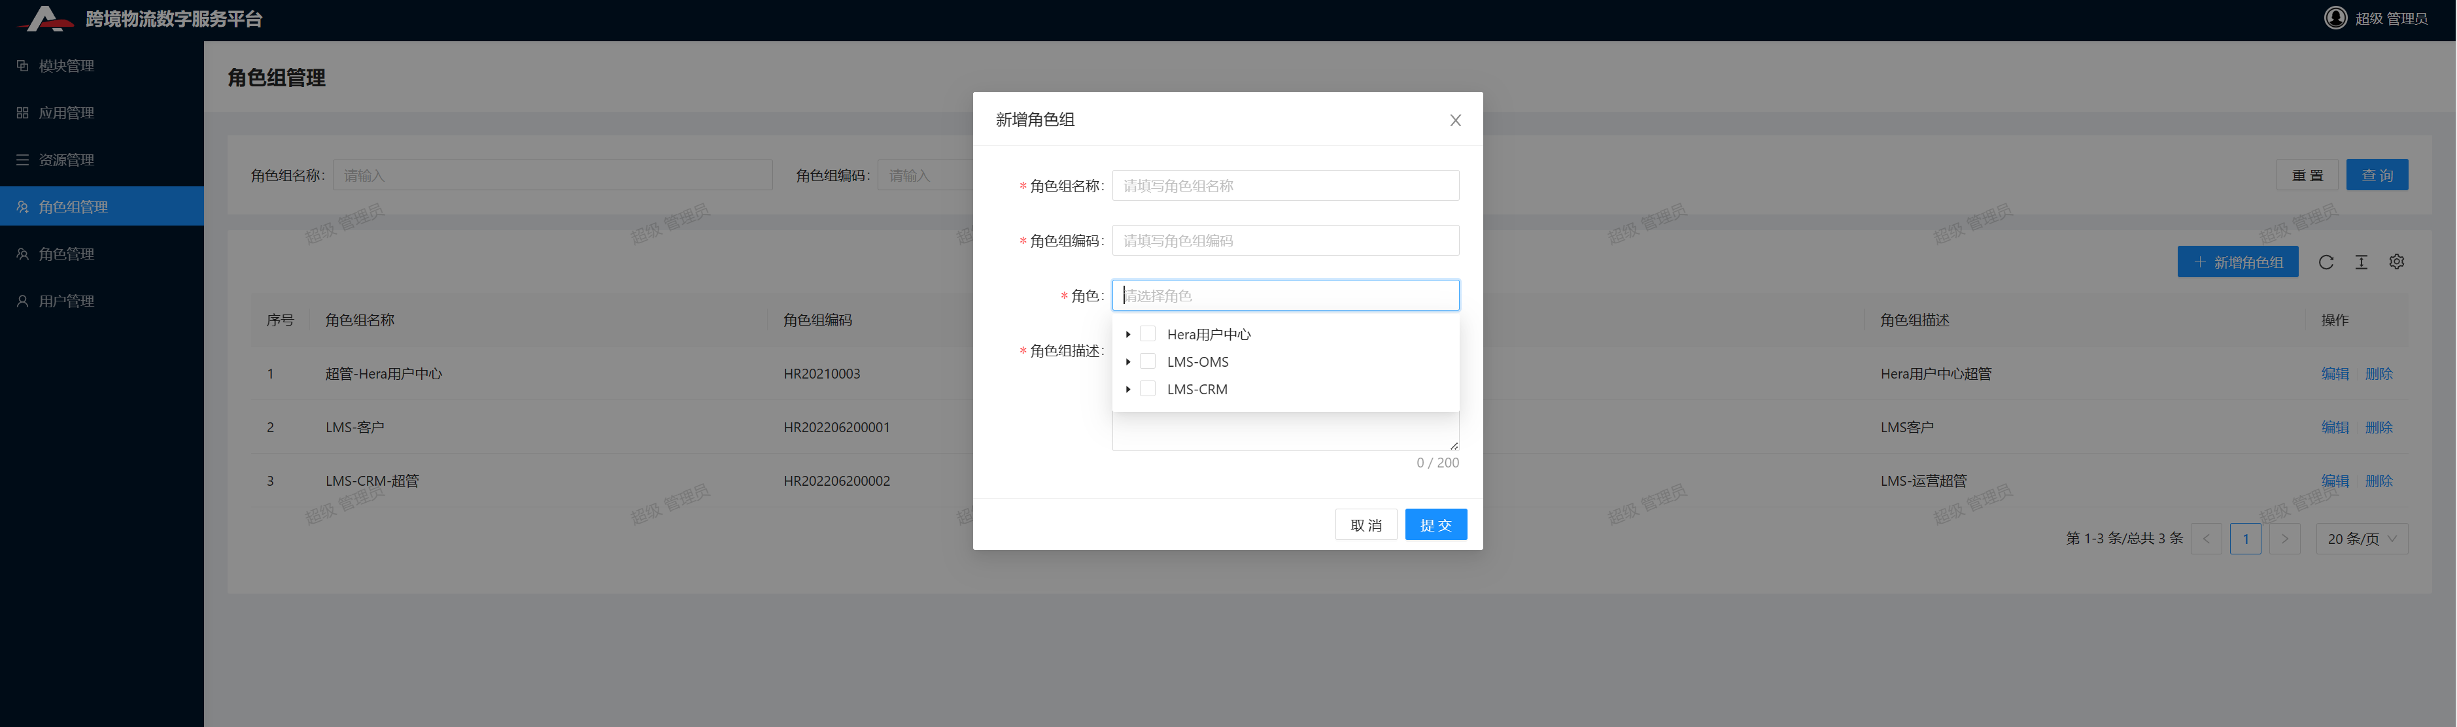Open 资源管理 in the sidebar
Screen dimensions: 2457x727
pos(102,160)
